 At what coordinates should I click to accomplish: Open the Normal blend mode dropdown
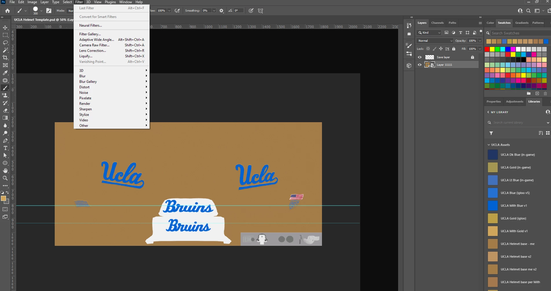pyautogui.click(x=435, y=41)
